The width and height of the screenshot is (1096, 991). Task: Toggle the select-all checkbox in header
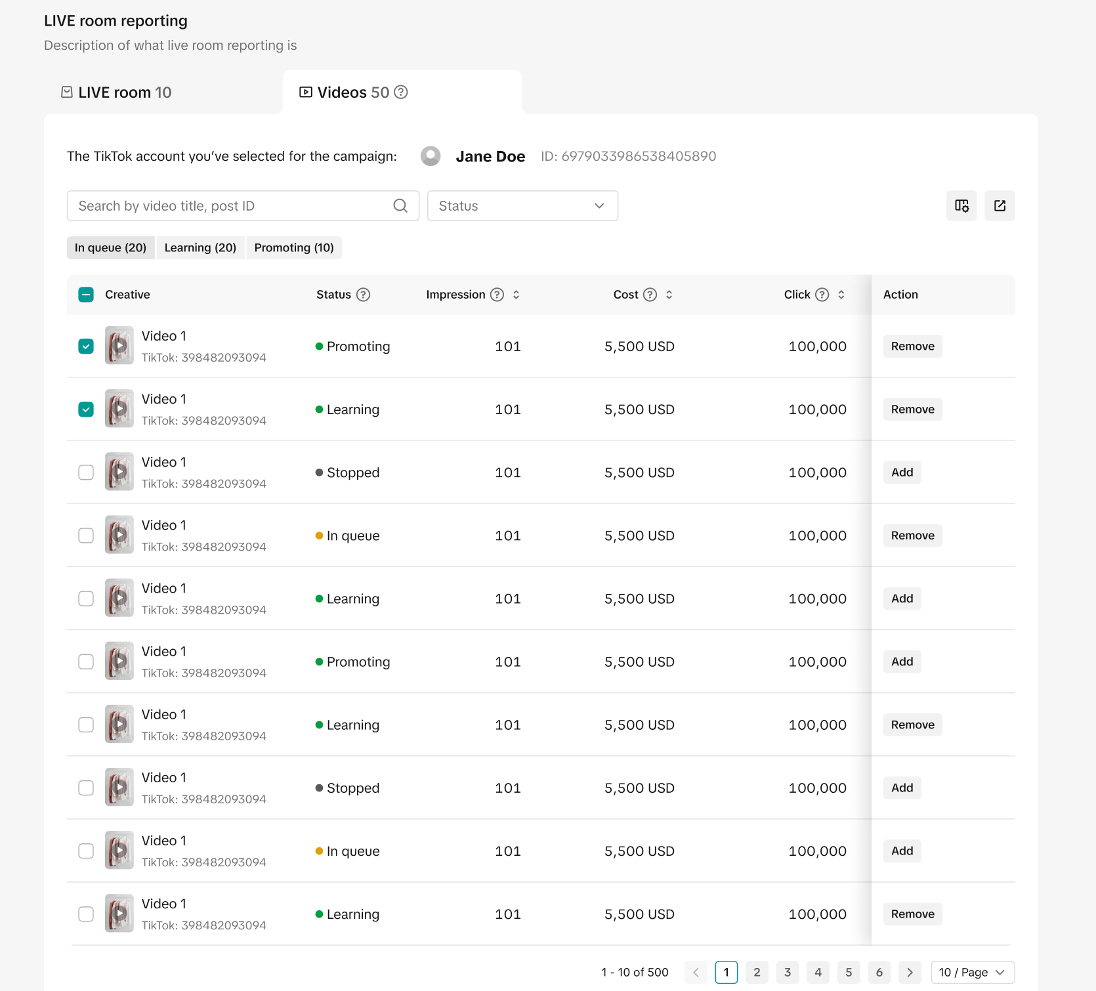(86, 295)
